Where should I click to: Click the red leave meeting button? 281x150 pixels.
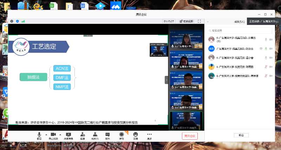point(190,136)
